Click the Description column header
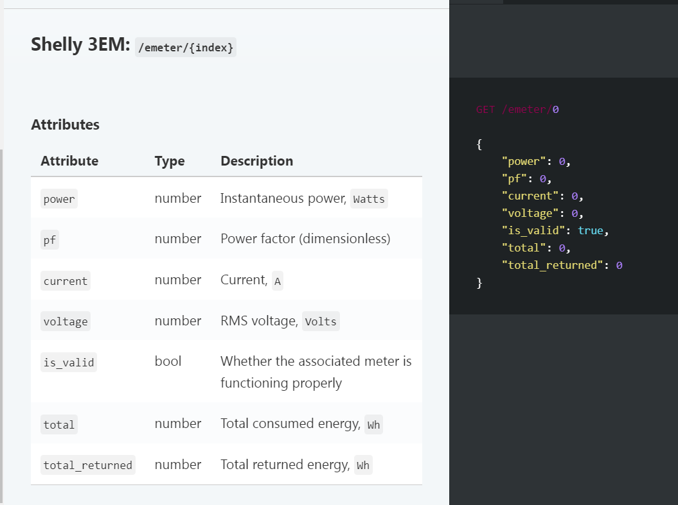This screenshot has height=505, width=678. (x=257, y=161)
